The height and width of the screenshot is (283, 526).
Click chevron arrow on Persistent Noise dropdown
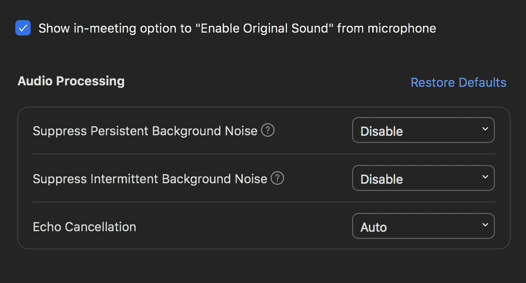(485, 129)
